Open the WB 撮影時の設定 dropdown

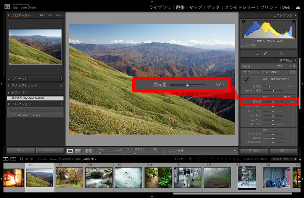point(279,79)
